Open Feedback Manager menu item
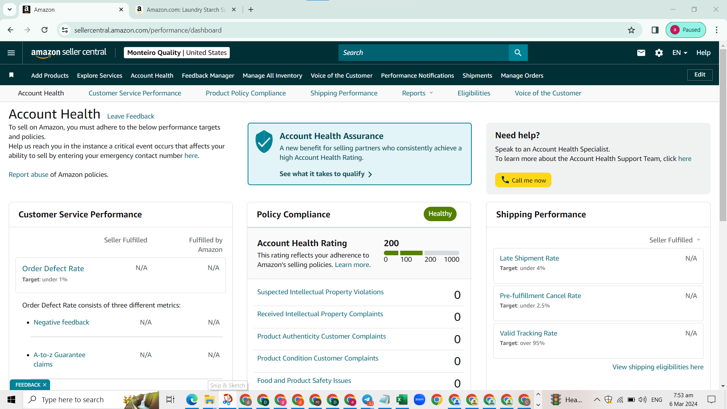The height and width of the screenshot is (409, 727). (208, 75)
